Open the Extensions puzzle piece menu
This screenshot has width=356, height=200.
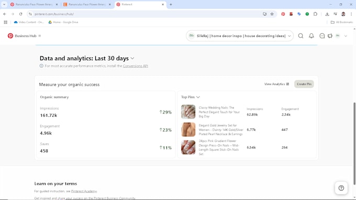click(315, 14)
